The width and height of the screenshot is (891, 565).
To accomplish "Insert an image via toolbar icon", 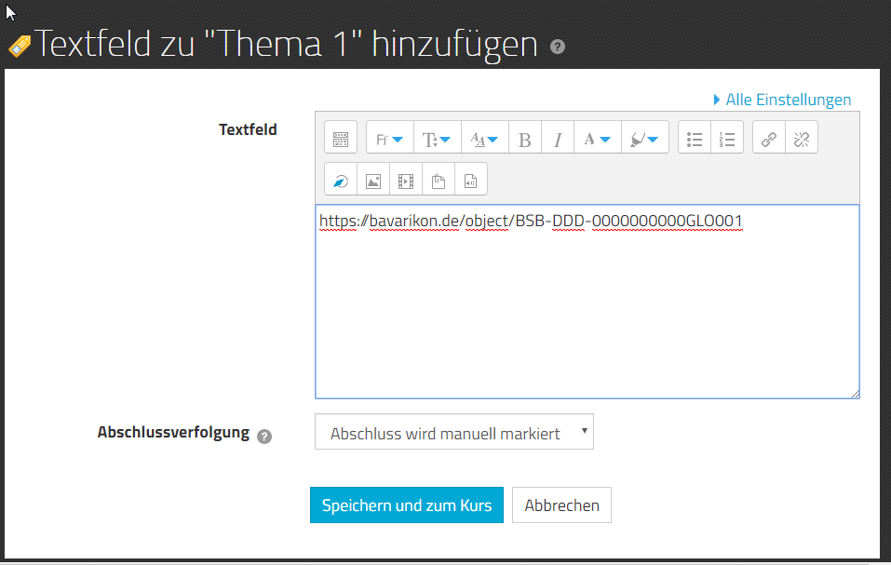I will click(x=373, y=182).
